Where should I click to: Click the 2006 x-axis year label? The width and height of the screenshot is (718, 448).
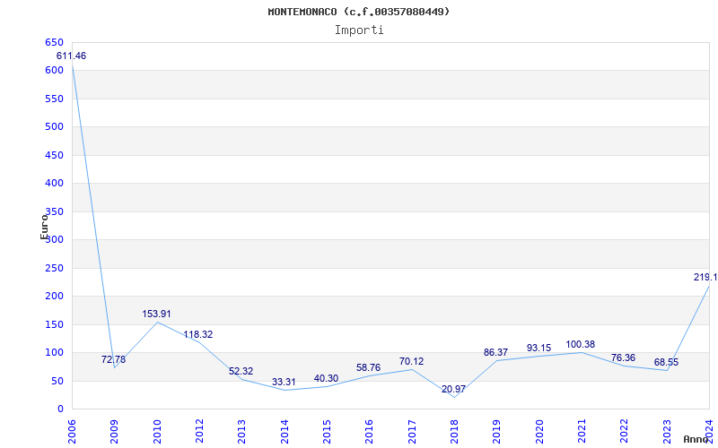[x=72, y=431]
